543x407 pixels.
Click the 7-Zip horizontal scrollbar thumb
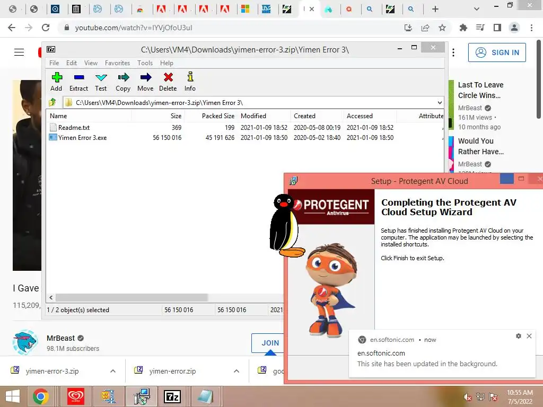(x=132, y=297)
